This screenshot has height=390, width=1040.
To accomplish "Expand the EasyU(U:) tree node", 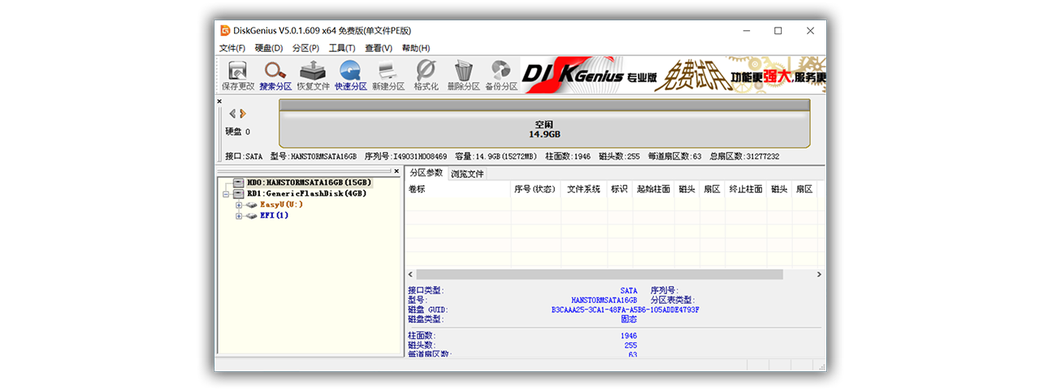I will (x=239, y=205).
